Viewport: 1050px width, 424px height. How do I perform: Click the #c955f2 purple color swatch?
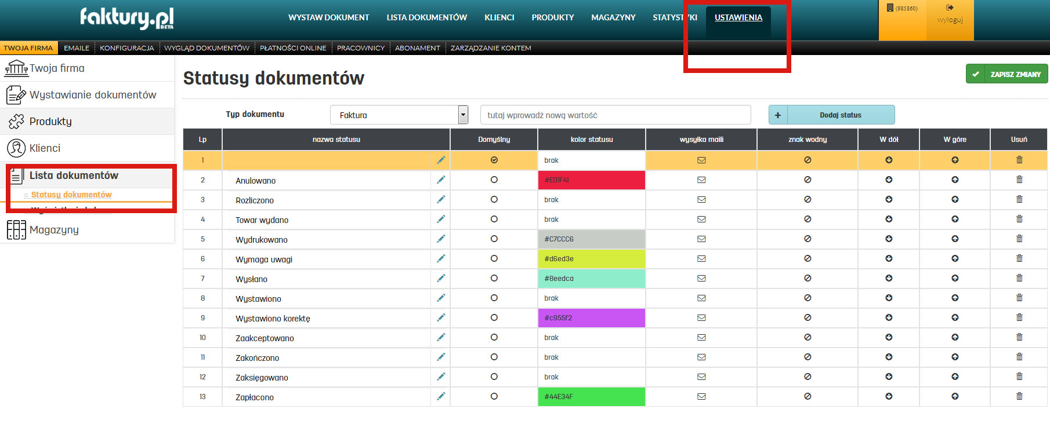592,317
